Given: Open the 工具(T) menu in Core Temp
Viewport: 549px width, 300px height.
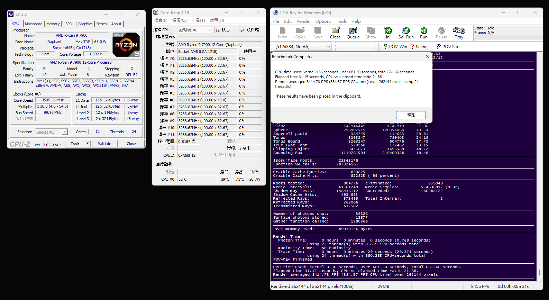Looking at the screenshot, I should (x=198, y=20).
